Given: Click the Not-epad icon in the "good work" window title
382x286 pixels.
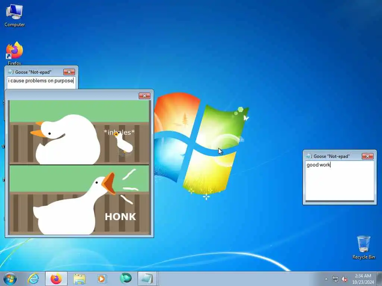Looking at the screenshot, I should coord(309,156).
